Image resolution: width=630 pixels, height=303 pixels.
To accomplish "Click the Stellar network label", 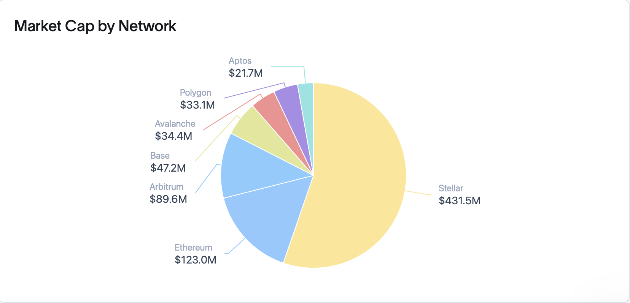I will 450,188.
